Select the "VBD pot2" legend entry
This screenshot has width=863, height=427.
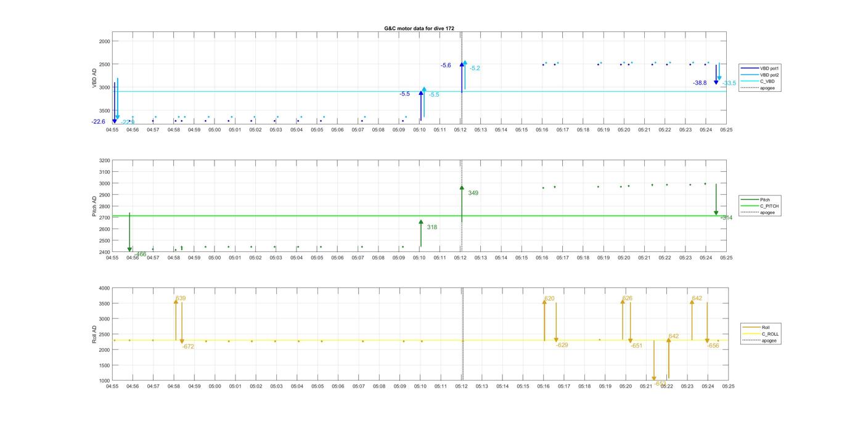point(760,75)
